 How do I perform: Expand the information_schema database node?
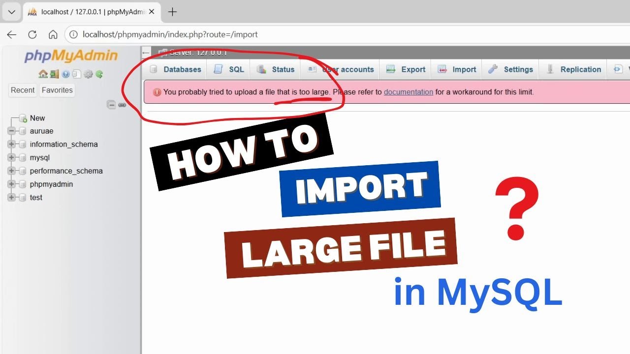[11, 145]
